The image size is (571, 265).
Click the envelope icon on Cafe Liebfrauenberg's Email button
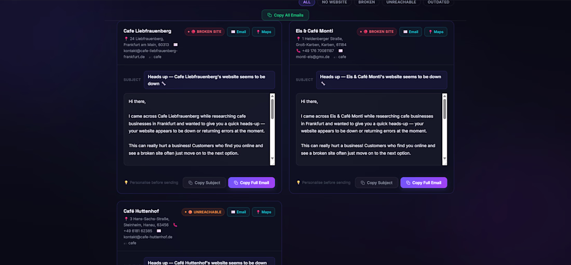click(x=233, y=32)
